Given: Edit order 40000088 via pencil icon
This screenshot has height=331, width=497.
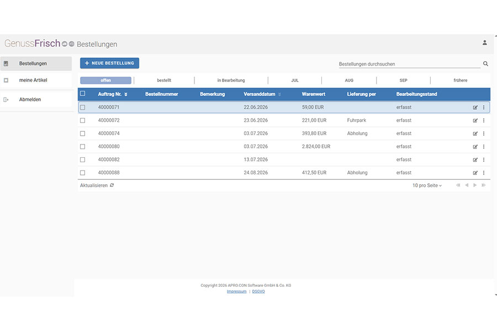Looking at the screenshot, I should point(475,173).
